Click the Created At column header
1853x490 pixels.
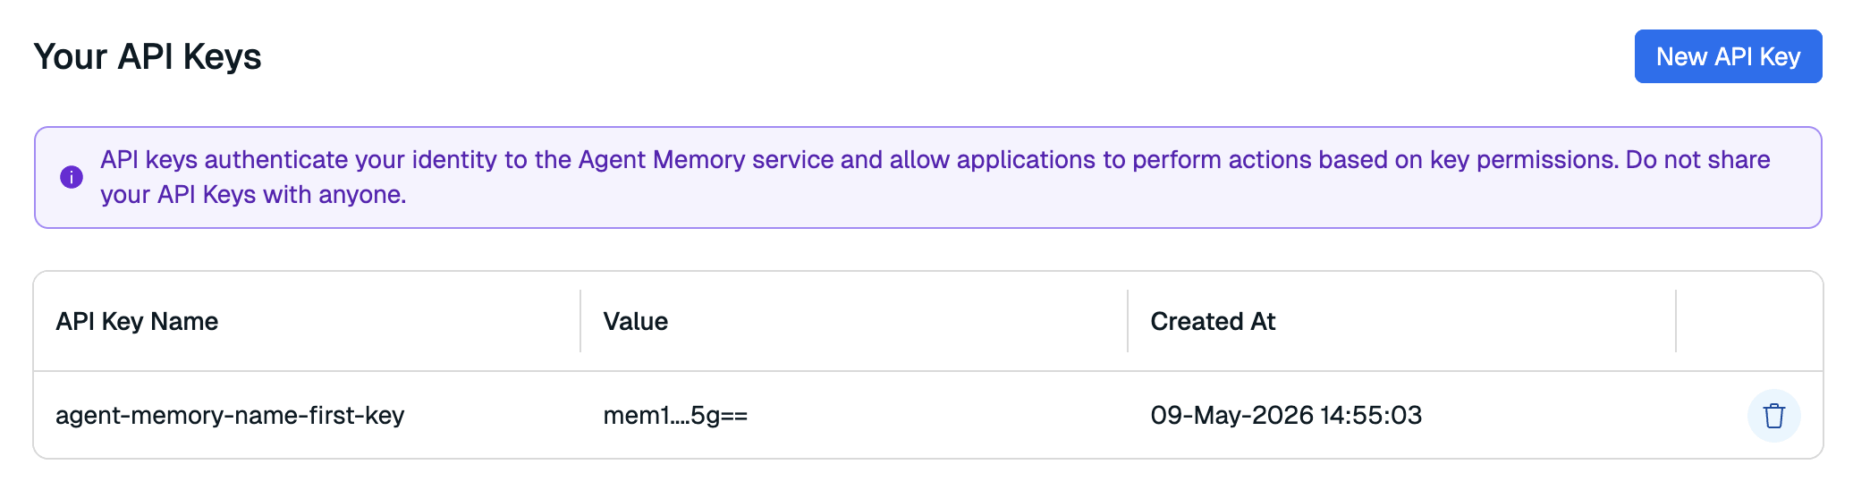(1213, 321)
